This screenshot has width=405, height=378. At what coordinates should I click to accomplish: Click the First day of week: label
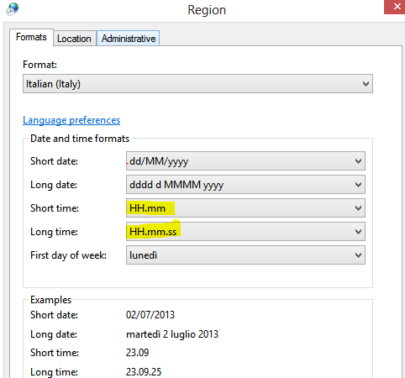tap(68, 255)
